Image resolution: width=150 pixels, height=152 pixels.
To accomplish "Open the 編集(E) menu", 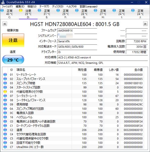I will [20, 6].
